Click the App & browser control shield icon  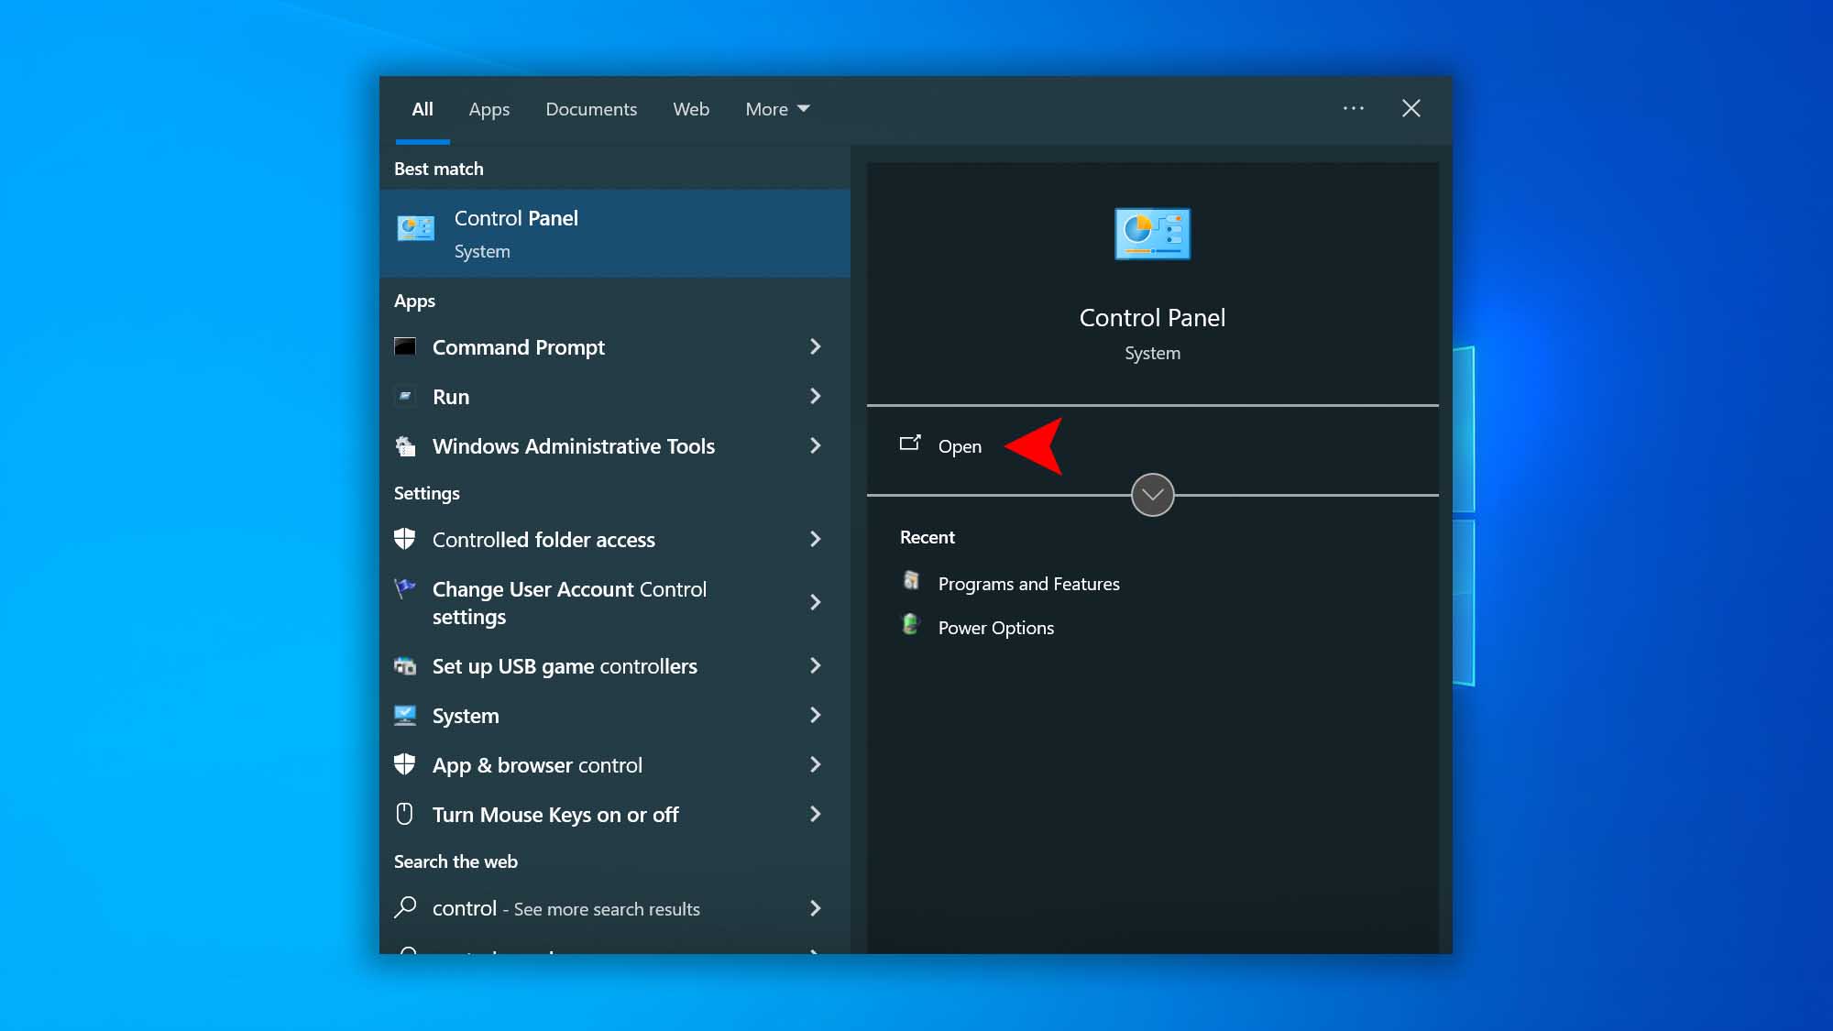(x=404, y=764)
